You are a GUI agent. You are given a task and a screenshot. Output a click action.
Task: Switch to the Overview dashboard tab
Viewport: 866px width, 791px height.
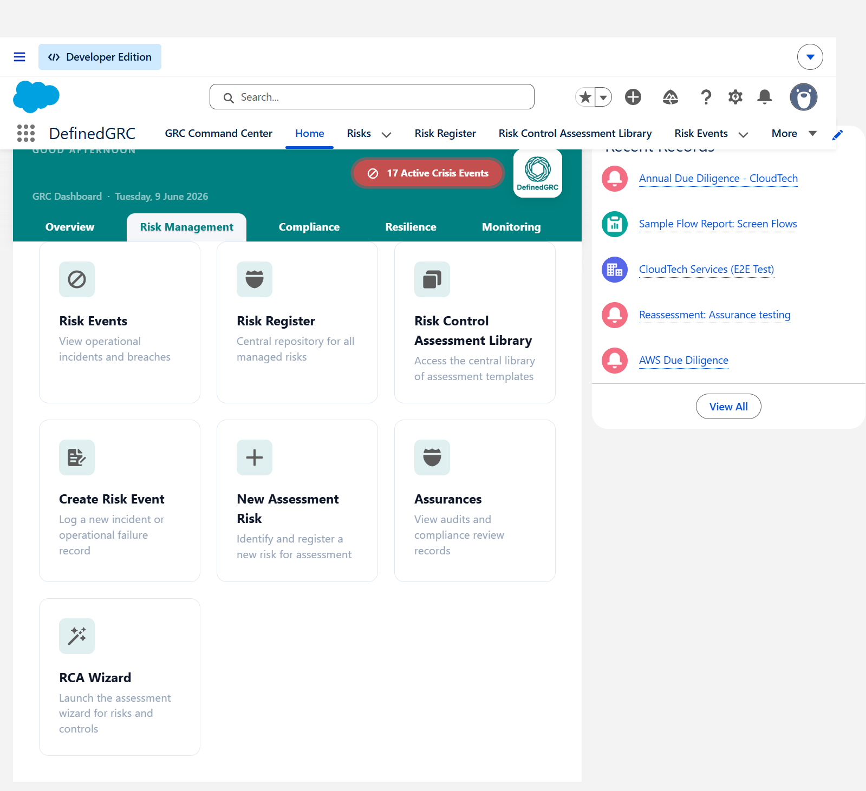pyautogui.click(x=70, y=227)
